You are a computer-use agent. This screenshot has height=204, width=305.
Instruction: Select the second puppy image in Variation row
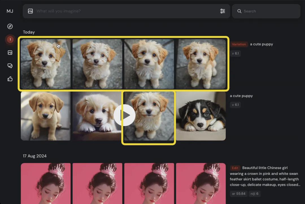point(97,64)
